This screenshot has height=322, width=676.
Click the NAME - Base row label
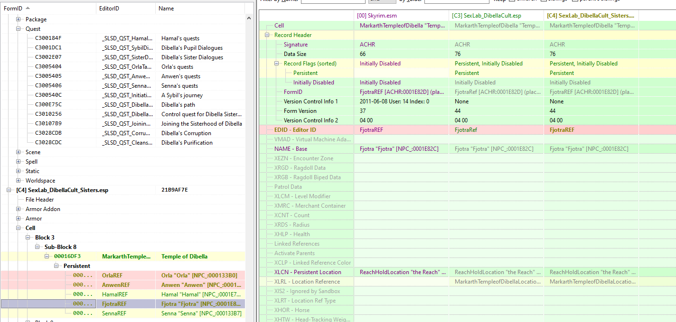[291, 149]
